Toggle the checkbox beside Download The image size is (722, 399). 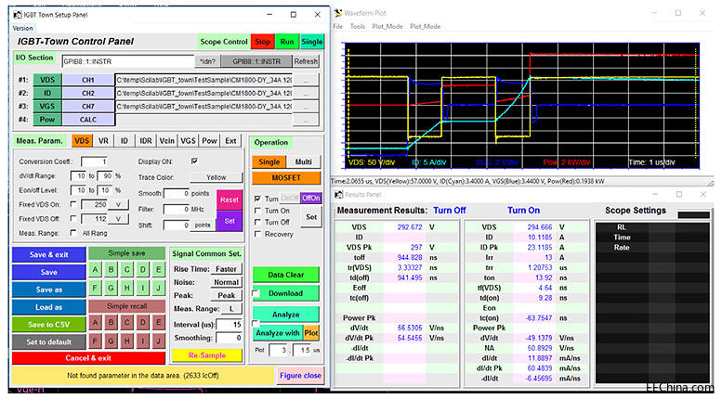[256, 293]
